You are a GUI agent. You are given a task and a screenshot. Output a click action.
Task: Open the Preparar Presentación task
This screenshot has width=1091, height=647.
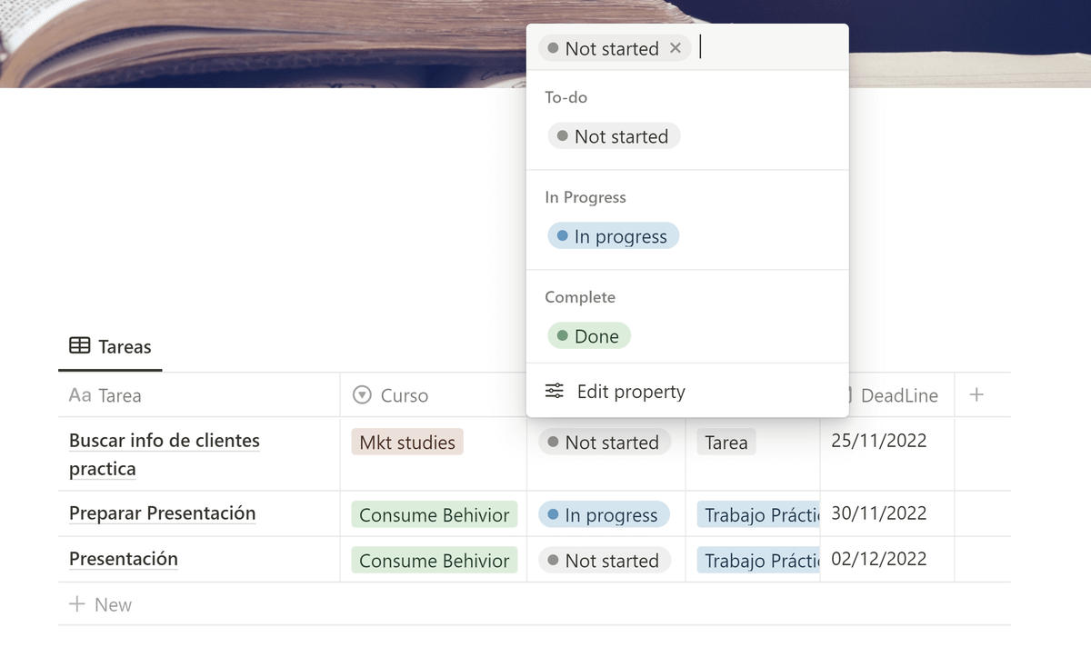[162, 513]
